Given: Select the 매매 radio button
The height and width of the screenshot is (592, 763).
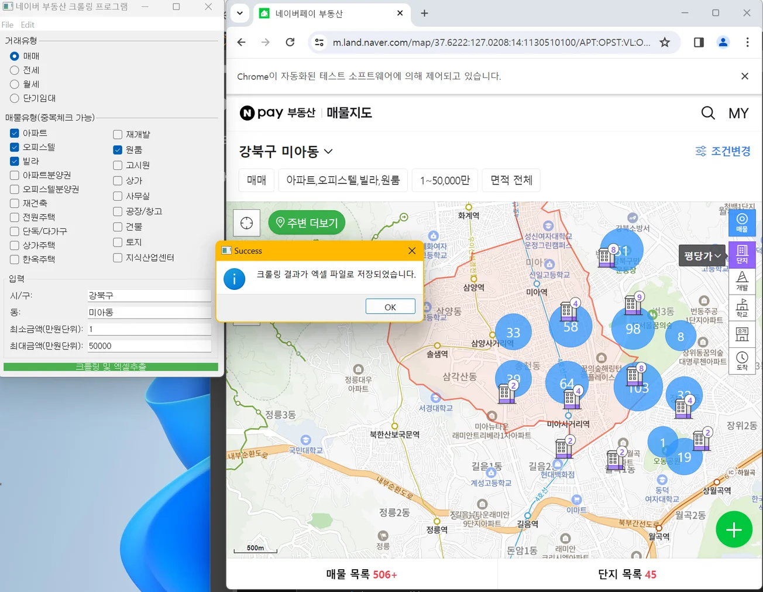Looking at the screenshot, I should [15, 56].
